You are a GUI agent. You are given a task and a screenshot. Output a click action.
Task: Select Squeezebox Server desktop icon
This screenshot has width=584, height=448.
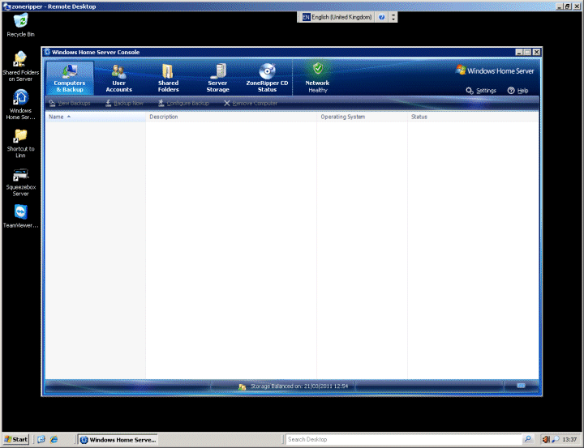(20, 182)
